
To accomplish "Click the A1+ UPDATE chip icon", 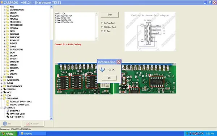I will point(8,117).
